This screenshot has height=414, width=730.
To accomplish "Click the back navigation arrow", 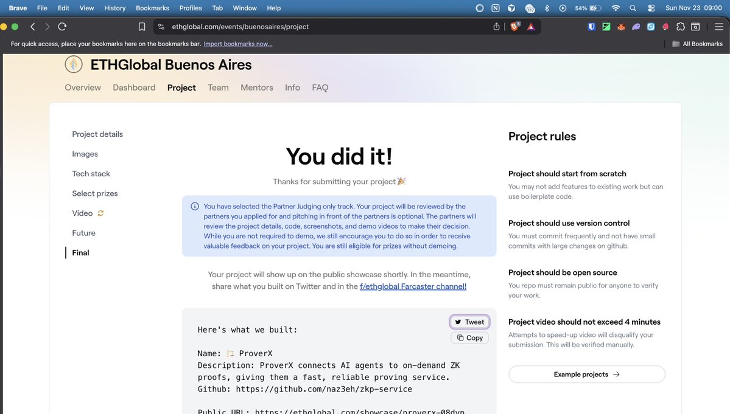I will pos(32,27).
